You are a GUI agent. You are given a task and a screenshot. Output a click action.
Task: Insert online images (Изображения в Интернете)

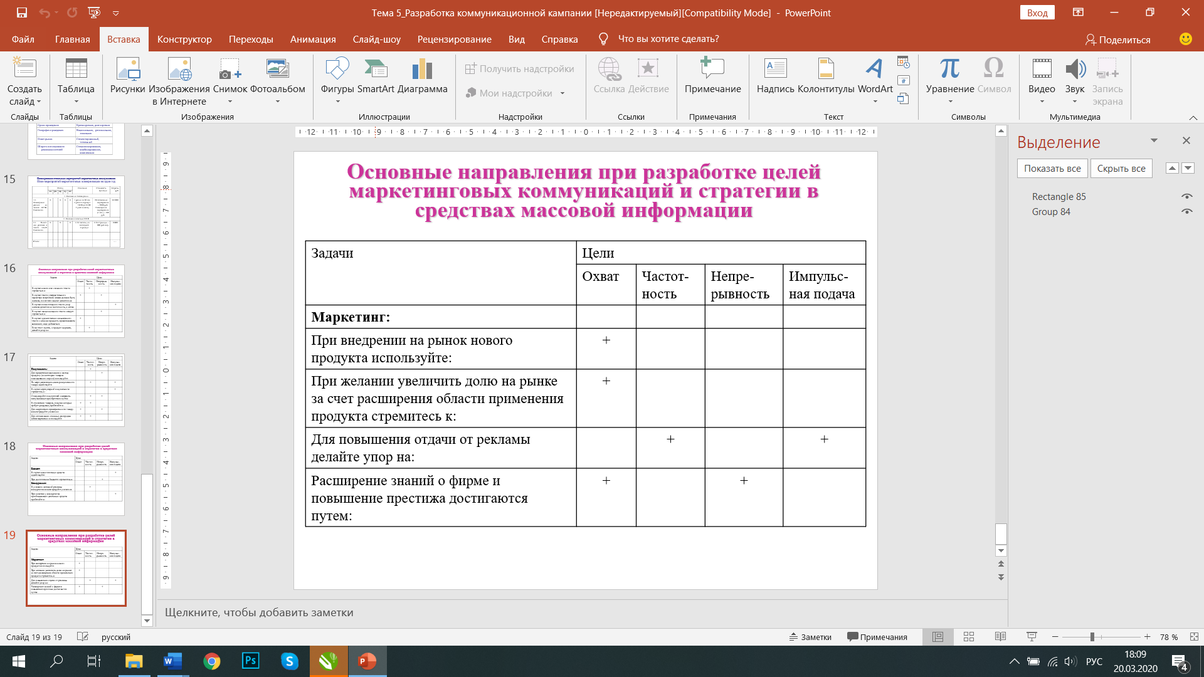pyautogui.click(x=179, y=82)
